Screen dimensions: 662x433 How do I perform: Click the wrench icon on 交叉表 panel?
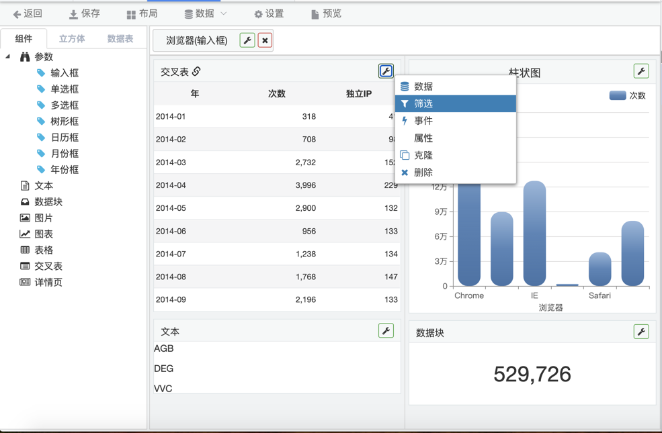click(x=386, y=71)
